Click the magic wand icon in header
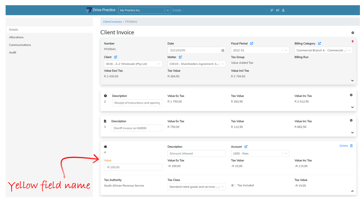This screenshot has width=362, height=202. point(272,10)
